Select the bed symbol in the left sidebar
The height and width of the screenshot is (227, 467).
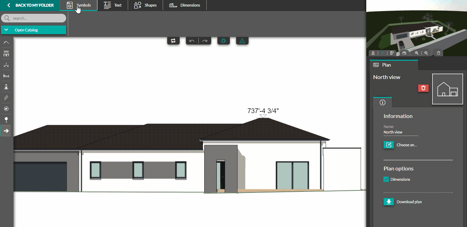(6, 76)
